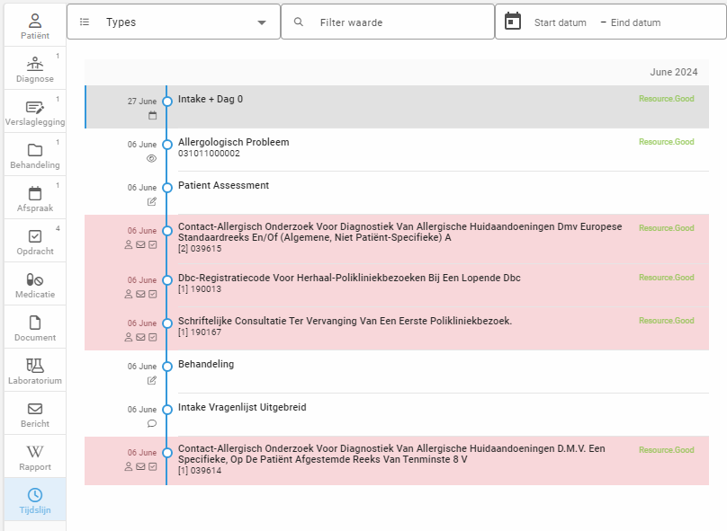Open Afspraak calendar in sidebar

[34, 198]
